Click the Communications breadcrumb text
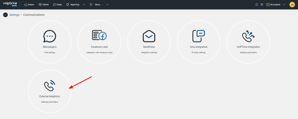Screen dimensions: 298x119 point(34,15)
